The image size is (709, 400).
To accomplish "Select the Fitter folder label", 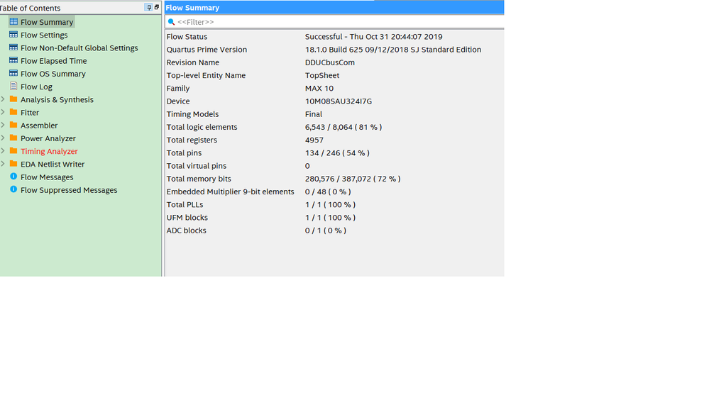I will (x=30, y=113).
